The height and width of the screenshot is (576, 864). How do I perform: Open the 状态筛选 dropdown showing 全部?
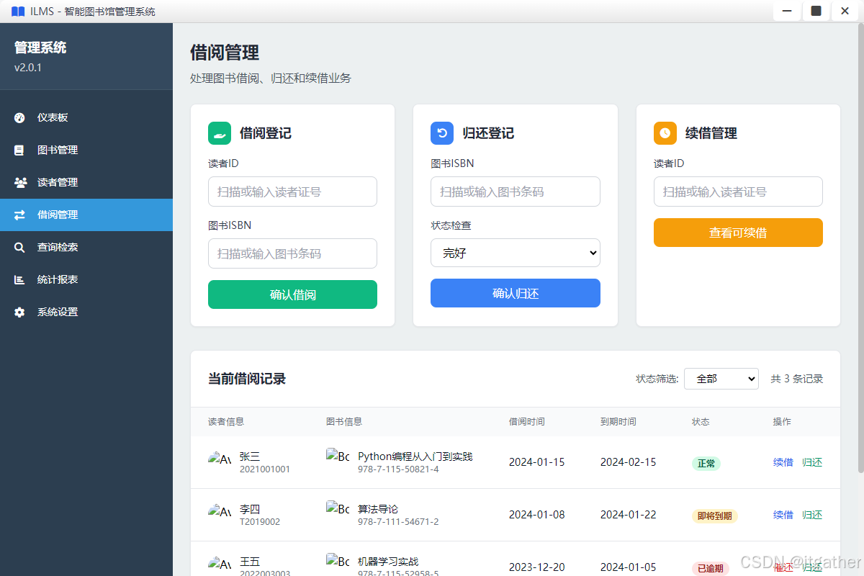pyautogui.click(x=721, y=378)
